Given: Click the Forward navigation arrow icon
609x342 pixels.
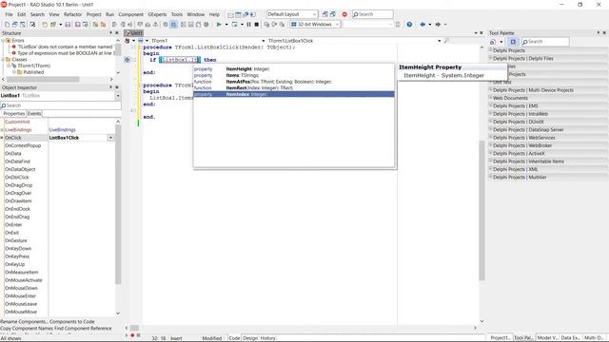Looking at the screenshot, I should pyautogui.click(x=438, y=25).
